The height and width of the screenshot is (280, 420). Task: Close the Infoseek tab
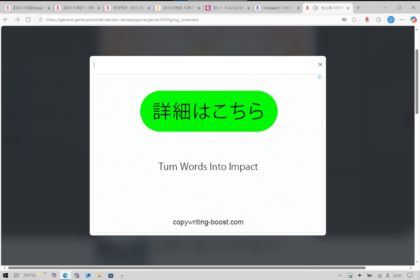[299, 8]
